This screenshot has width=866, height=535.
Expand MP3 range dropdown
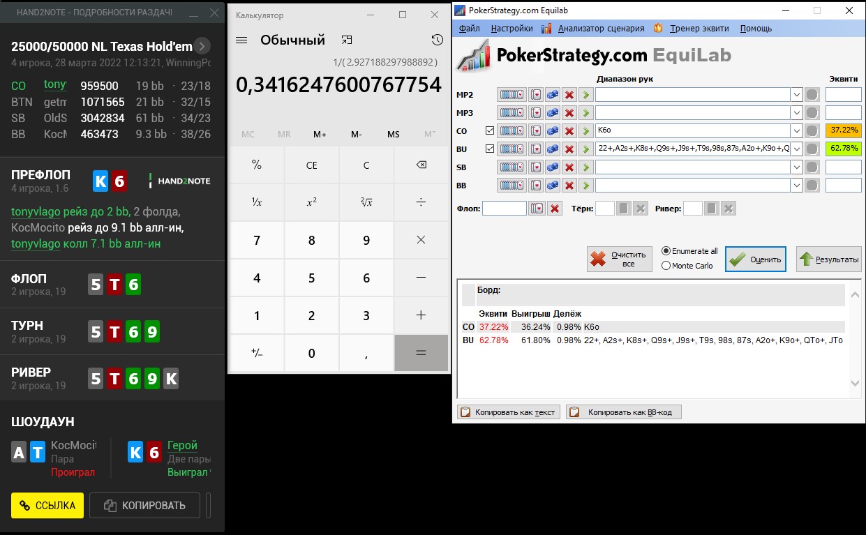click(x=797, y=112)
